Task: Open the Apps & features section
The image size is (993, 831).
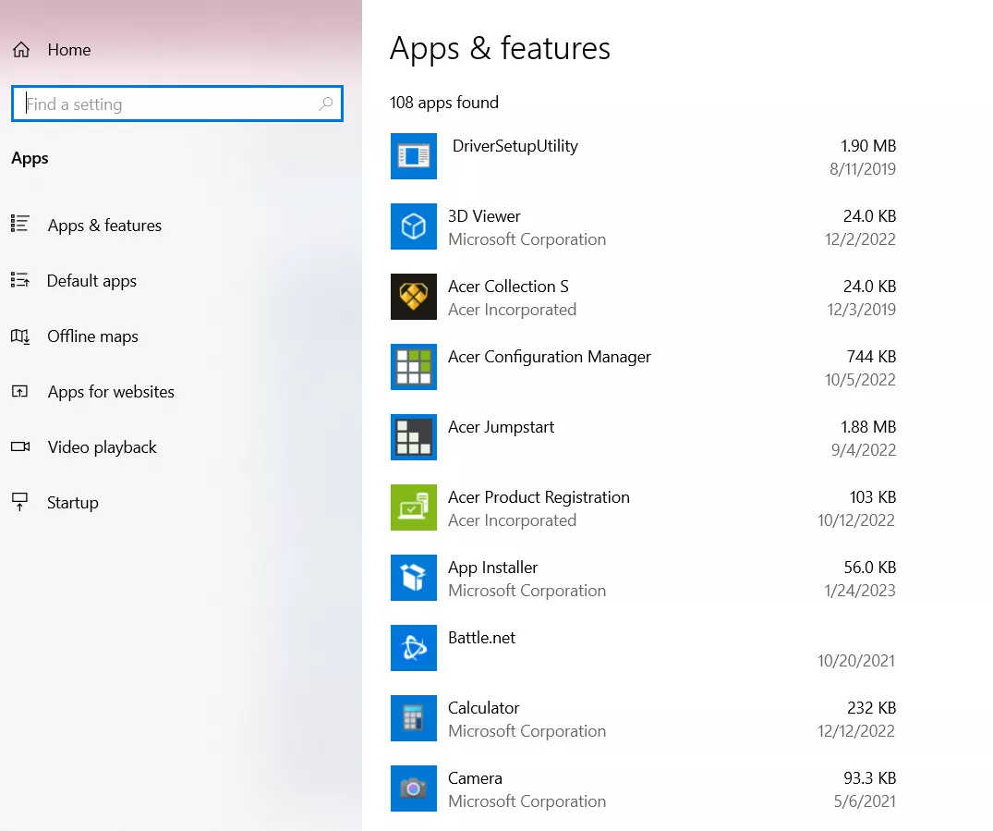Action: pyautogui.click(x=104, y=226)
